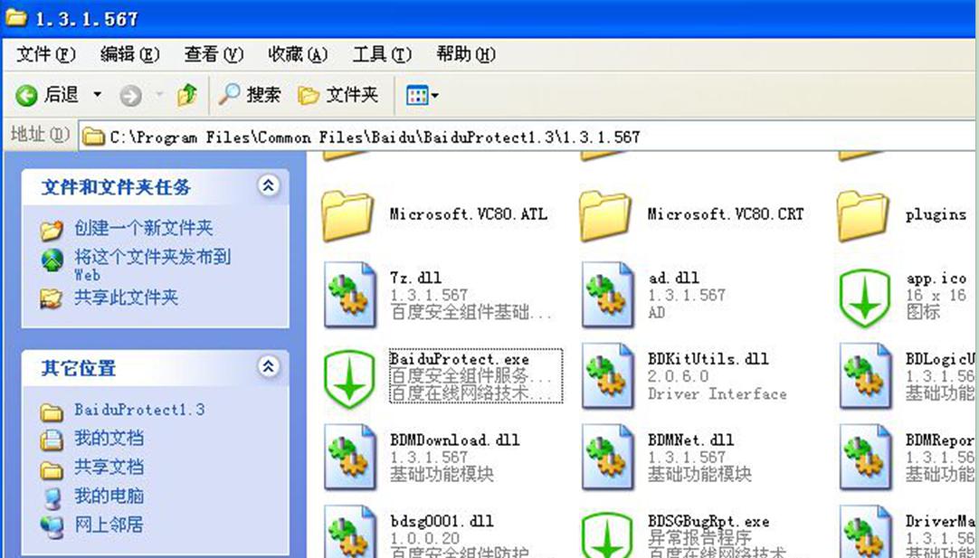
Task: Open the views dropdown in toolbar
Action: pos(423,95)
